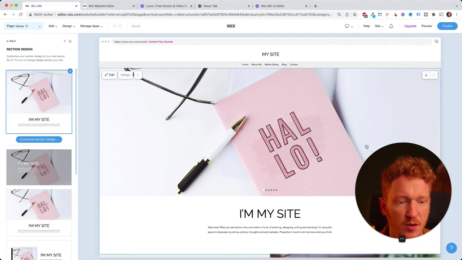Click the section Design button
462x260 pixels.
[125, 75]
